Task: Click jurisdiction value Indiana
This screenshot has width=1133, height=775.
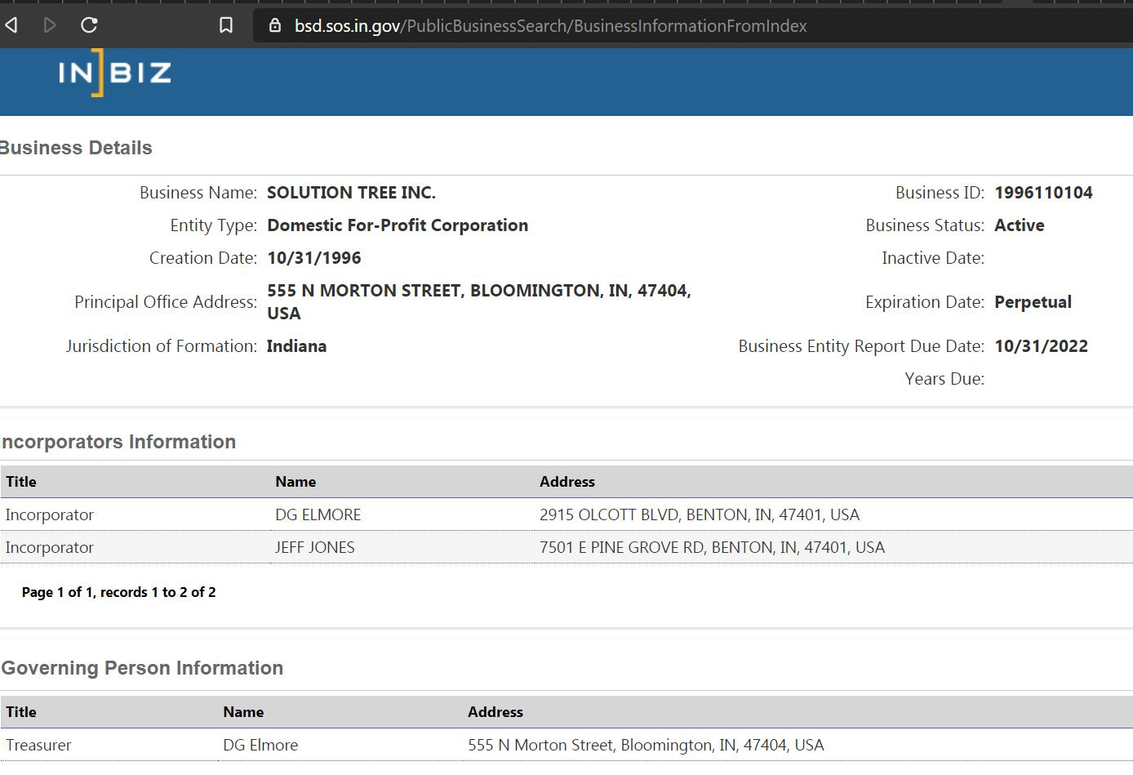Action: click(296, 346)
